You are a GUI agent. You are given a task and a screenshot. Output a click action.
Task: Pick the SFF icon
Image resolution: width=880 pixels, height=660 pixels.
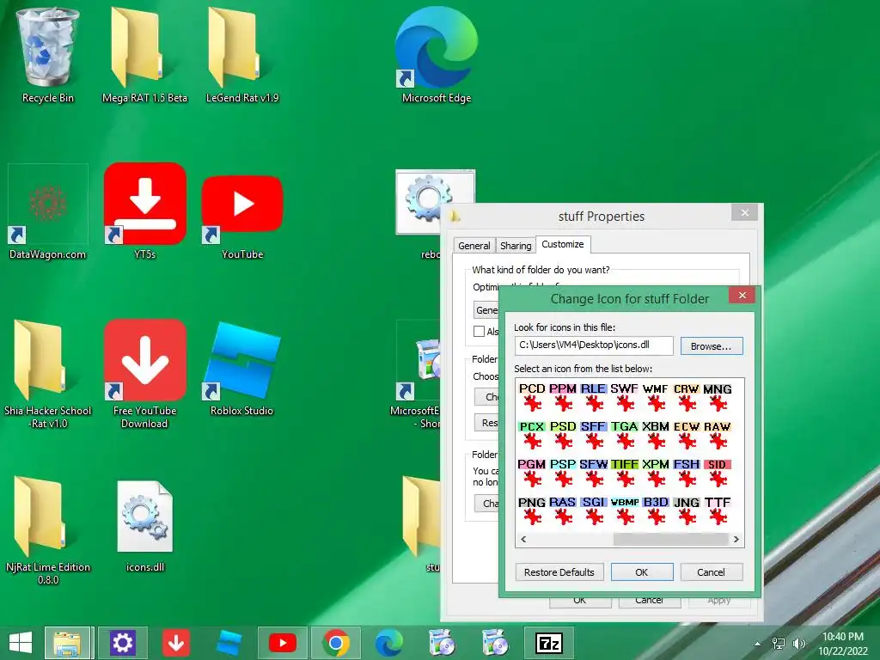coord(593,435)
